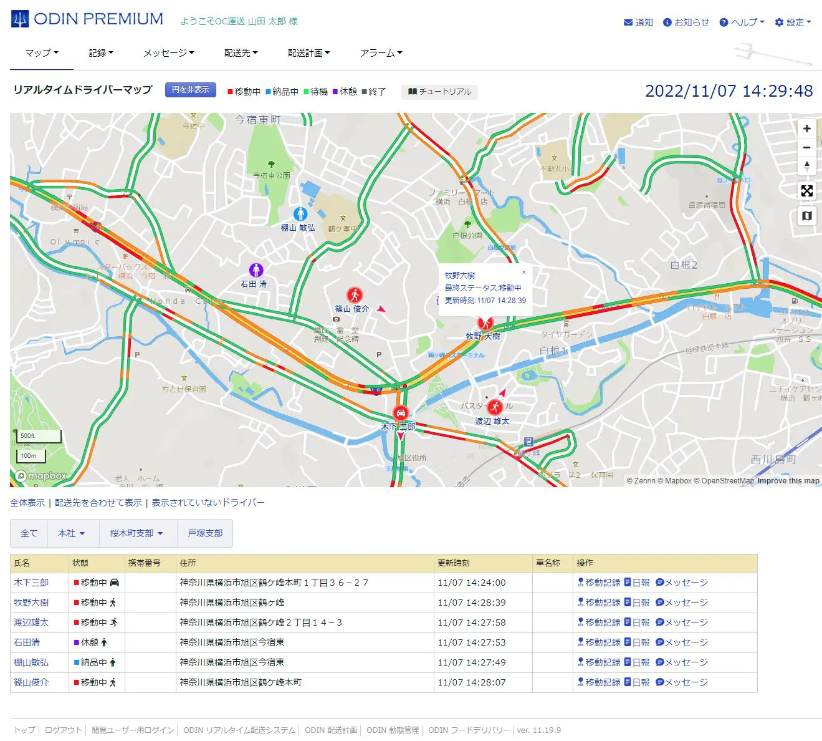The width and height of the screenshot is (822, 741).
Task: Open the map style switcher icon
Action: (x=806, y=216)
